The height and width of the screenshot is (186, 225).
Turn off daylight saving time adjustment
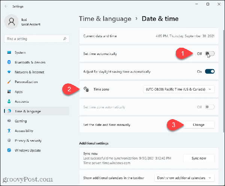click(x=210, y=71)
